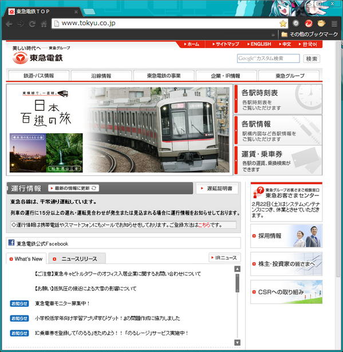
Task: Open 採用情報 banner
Action: (x=286, y=236)
